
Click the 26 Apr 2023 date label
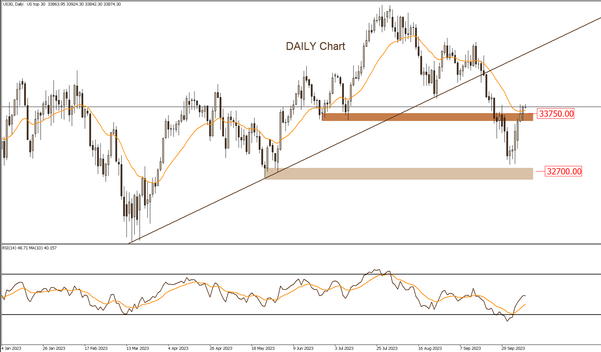221,348
